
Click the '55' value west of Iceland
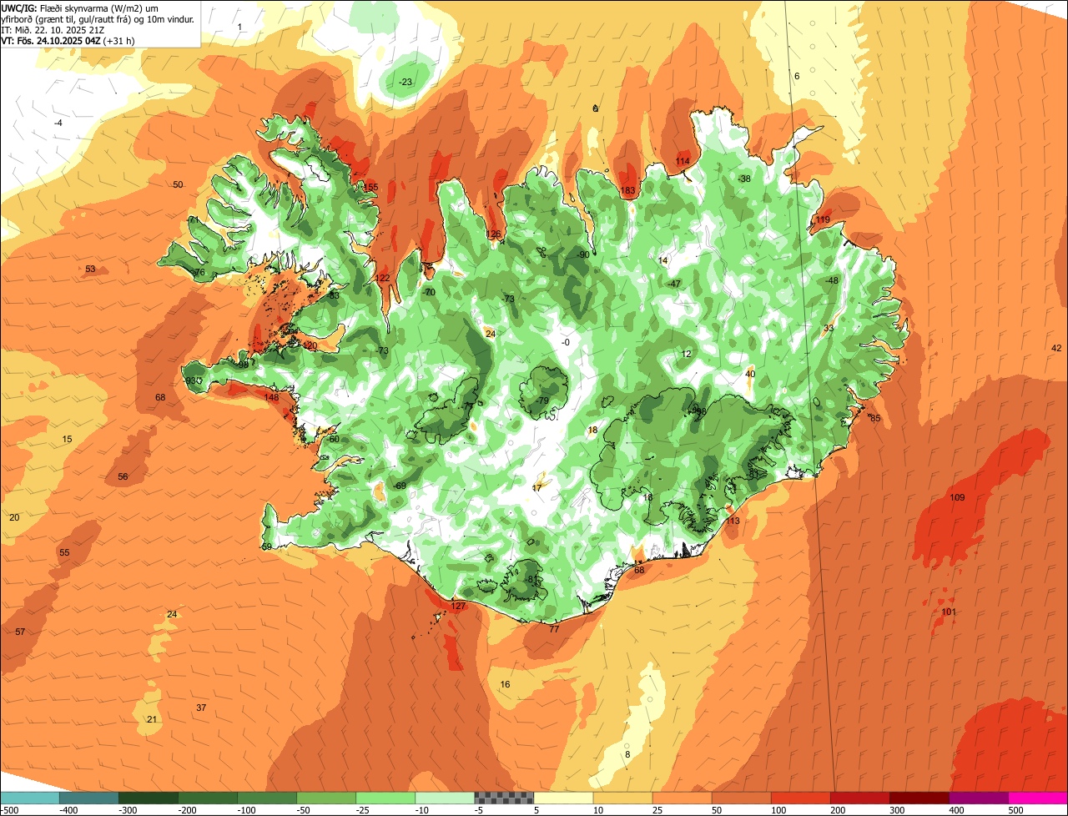[x=64, y=552]
